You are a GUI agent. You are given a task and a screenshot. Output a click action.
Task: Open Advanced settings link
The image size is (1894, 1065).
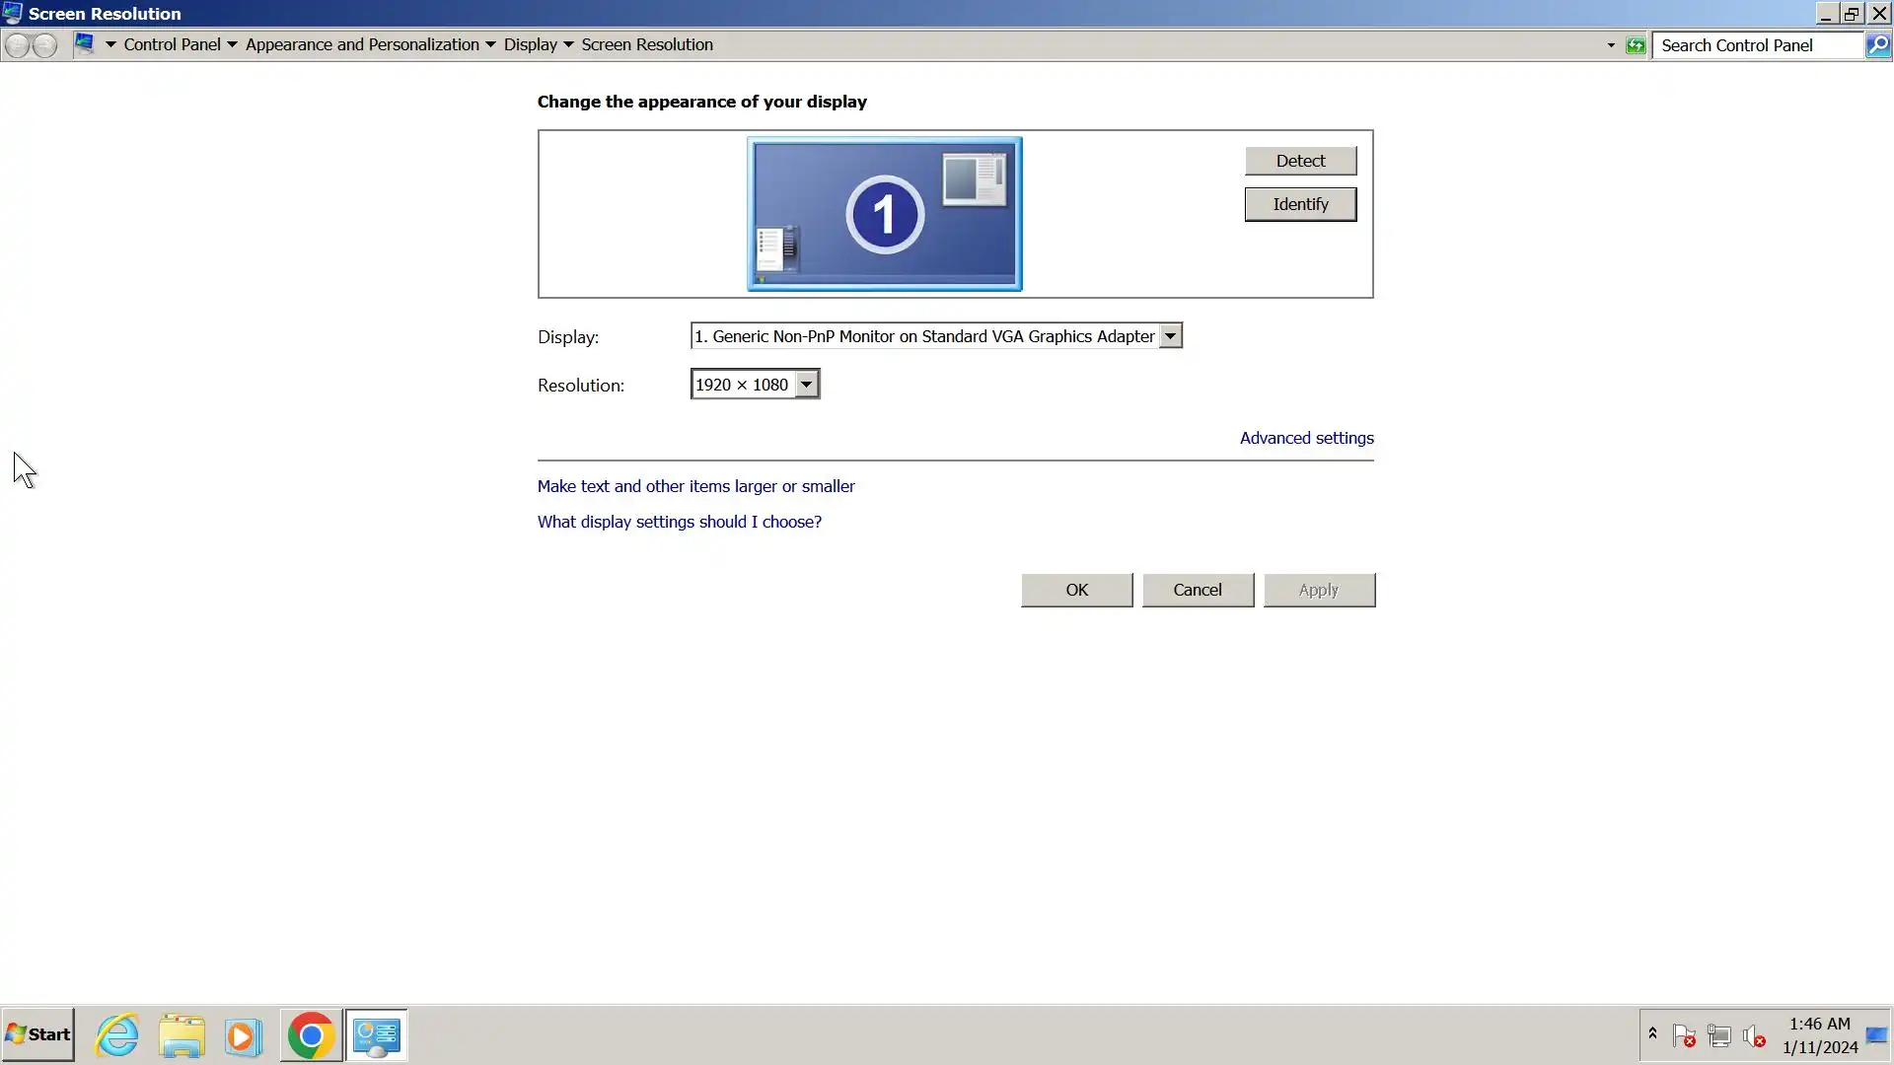click(1306, 438)
